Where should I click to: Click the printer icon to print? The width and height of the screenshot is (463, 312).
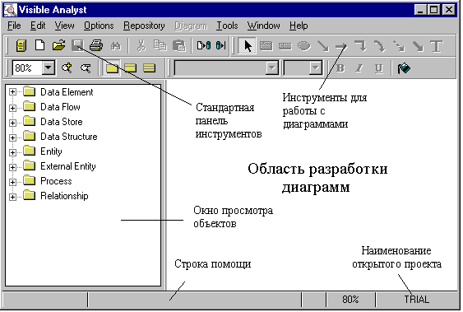point(96,46)
